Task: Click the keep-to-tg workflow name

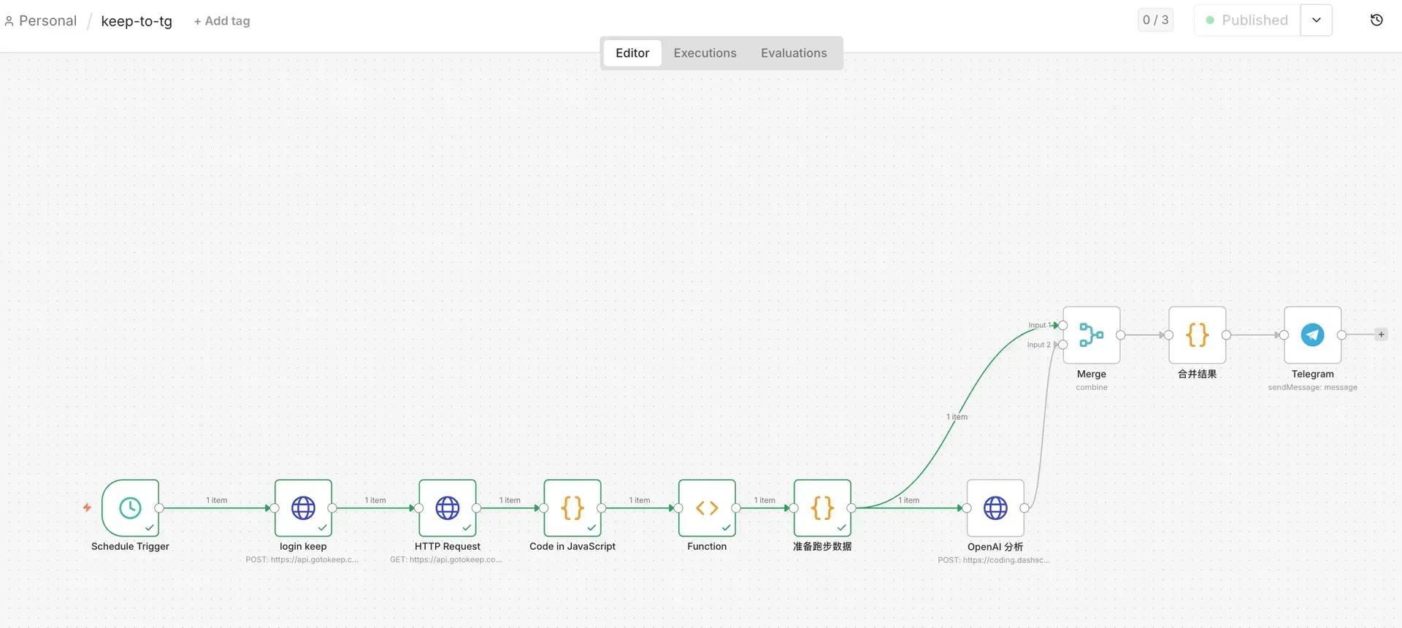Action: click(x=137, y=21)
